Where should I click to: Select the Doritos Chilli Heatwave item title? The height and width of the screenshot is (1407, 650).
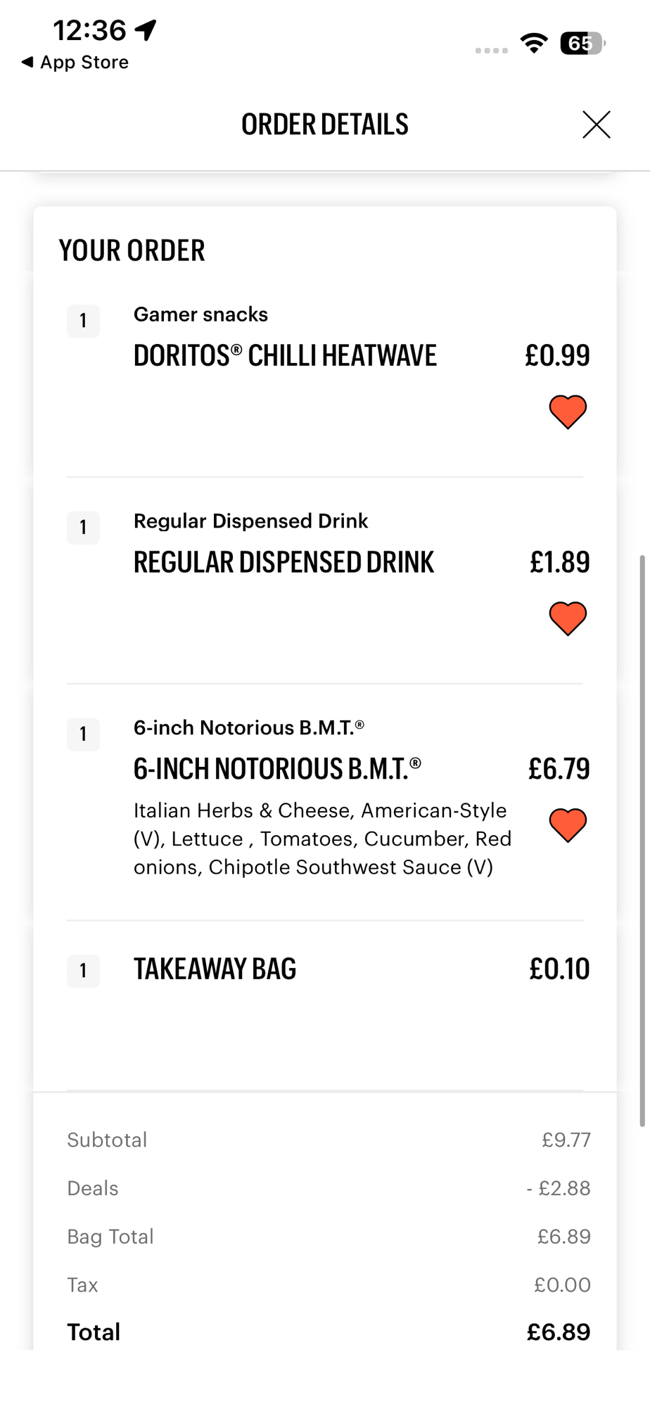(285, 356)
